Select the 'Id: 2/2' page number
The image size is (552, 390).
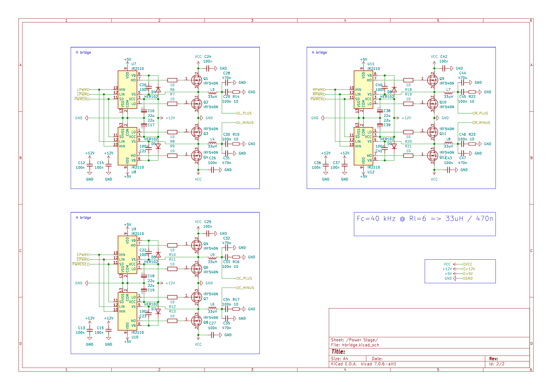[x=497, y=364]
